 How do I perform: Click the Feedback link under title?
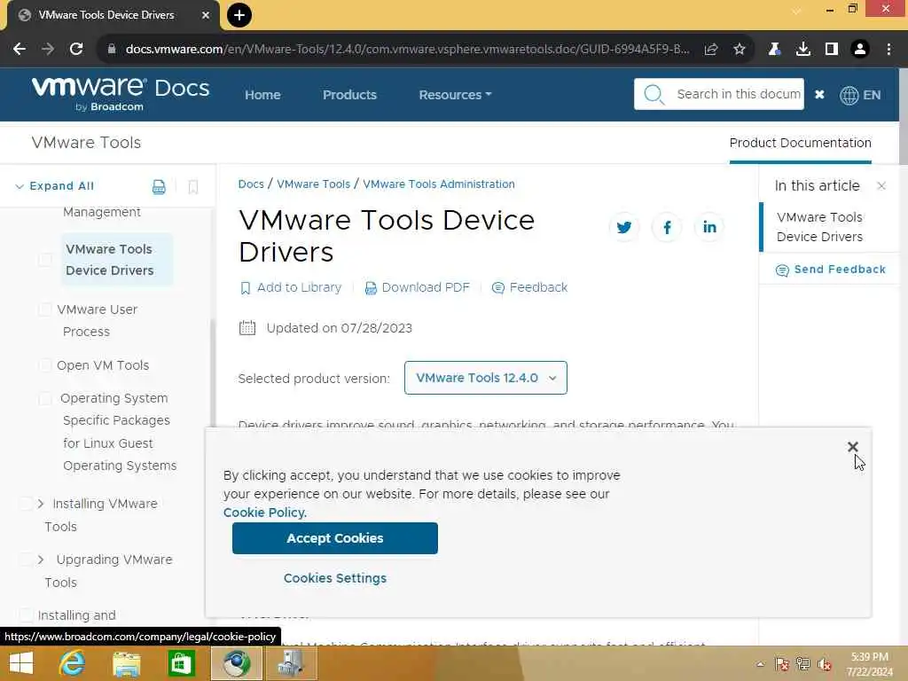529,288
